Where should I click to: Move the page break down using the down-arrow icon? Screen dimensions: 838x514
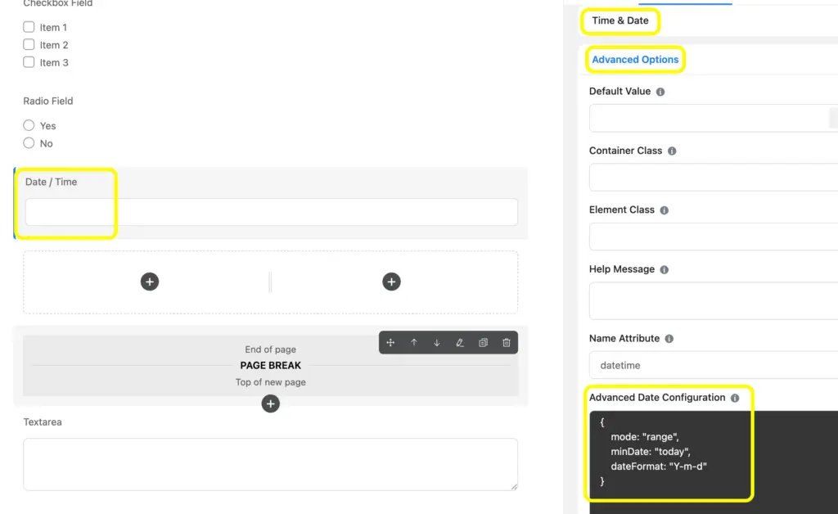pos(436,342)
